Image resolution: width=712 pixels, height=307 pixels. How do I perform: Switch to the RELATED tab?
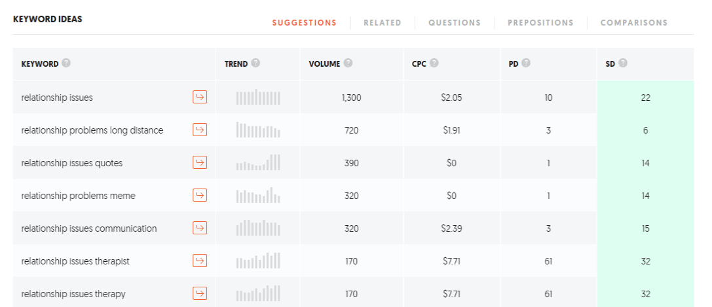tap(383, 23)
